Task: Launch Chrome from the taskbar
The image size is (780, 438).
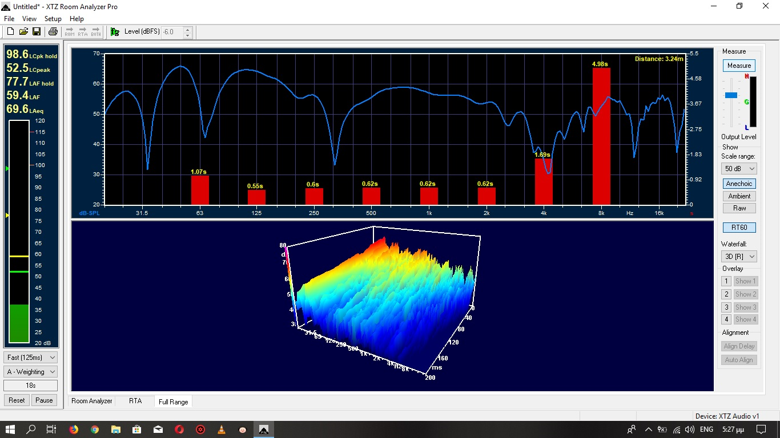Action: tap(95, 429)
